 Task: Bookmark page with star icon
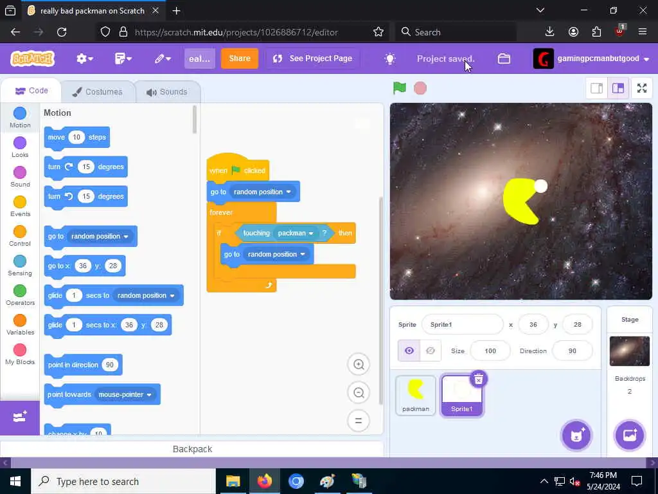click(x=378, y=32)
